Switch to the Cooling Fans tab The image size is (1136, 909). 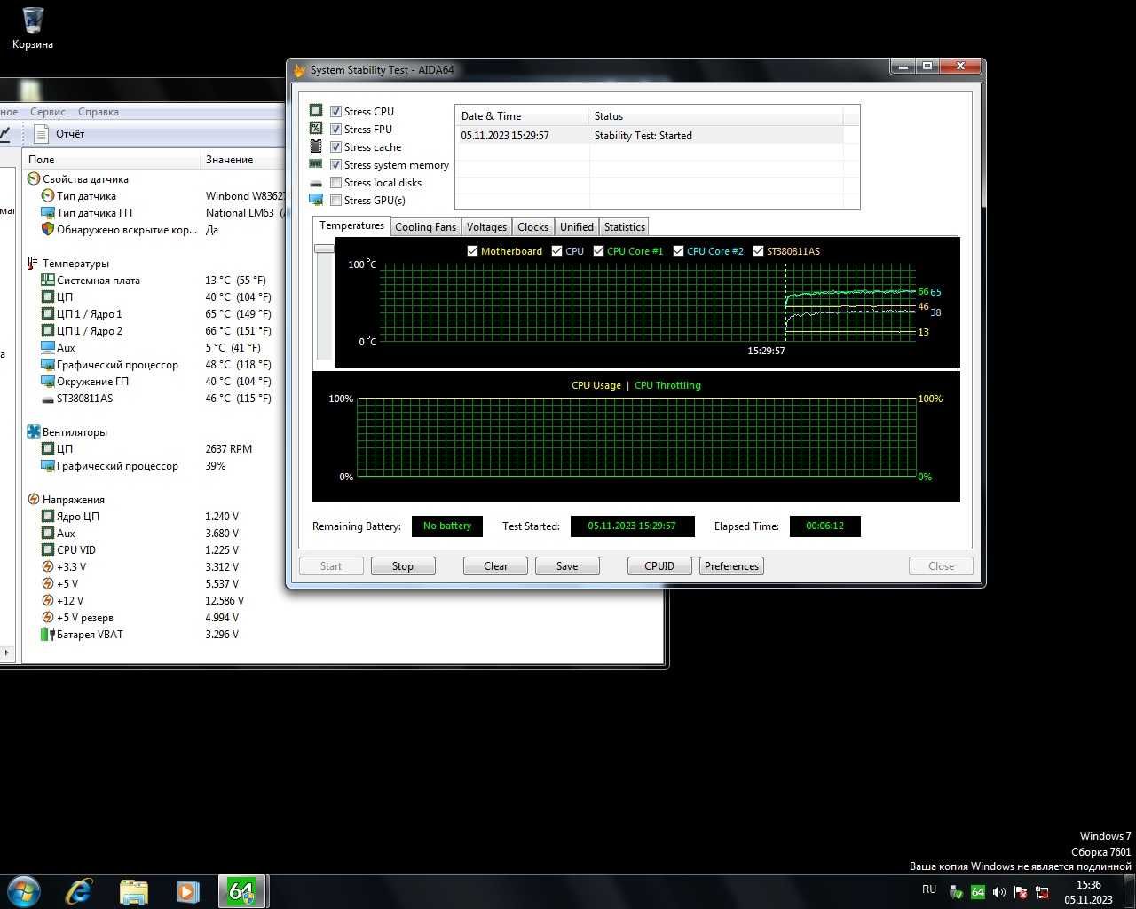[x=425, y=227]
